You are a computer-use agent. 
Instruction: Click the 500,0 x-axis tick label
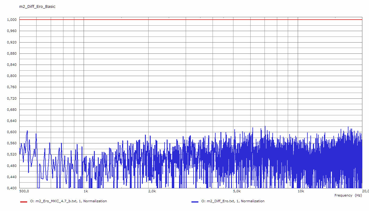(x=24, y=191)
